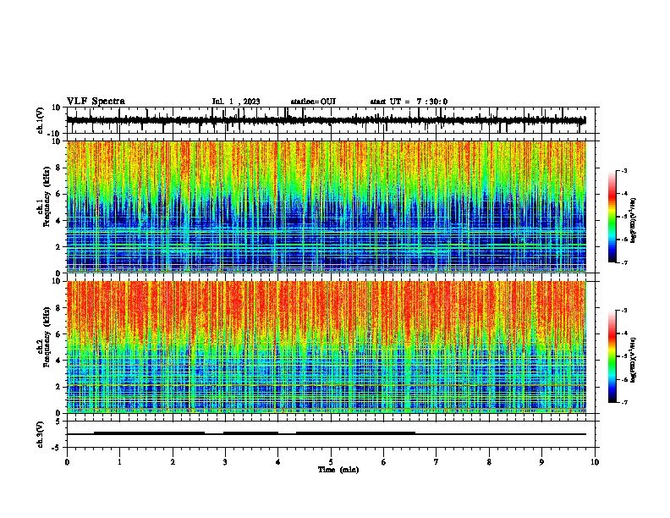Click the time axis tick label "2"

point(173,462)
